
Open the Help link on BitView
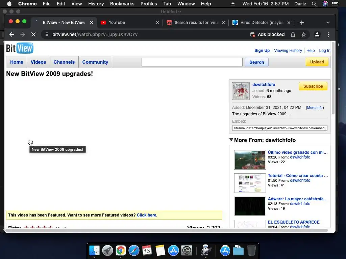(311, 51)
